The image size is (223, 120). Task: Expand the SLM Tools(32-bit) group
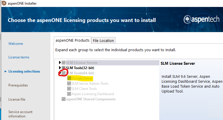(60, 68)
